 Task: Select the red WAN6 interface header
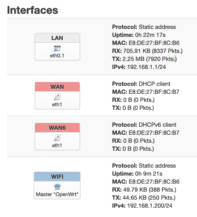pyautogui.click(x=57, y=128)
